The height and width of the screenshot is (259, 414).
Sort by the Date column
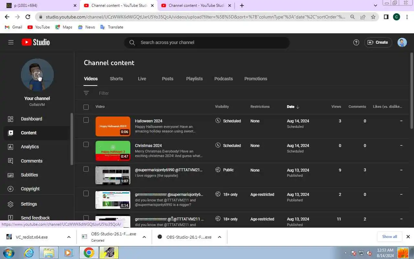(293, 107)
